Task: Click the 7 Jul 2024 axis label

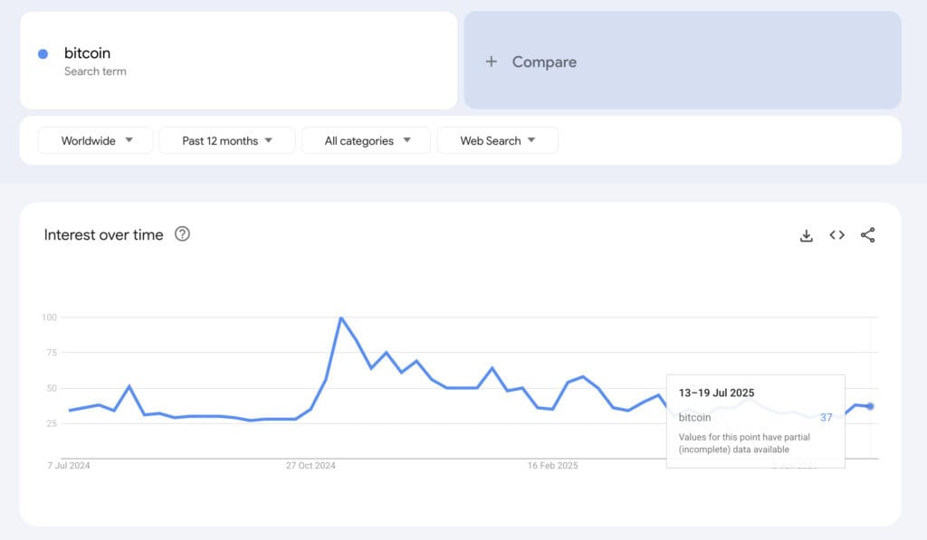Action: [69, 466]
